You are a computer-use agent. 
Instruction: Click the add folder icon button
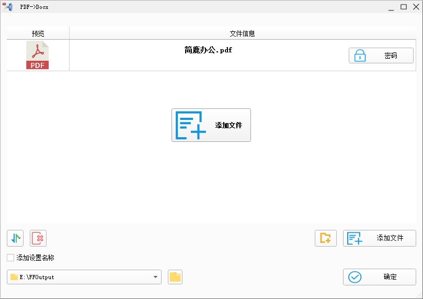coord(326,238)
